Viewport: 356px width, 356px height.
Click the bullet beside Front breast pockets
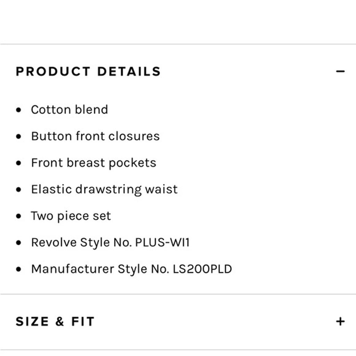(x=19, y=163)
